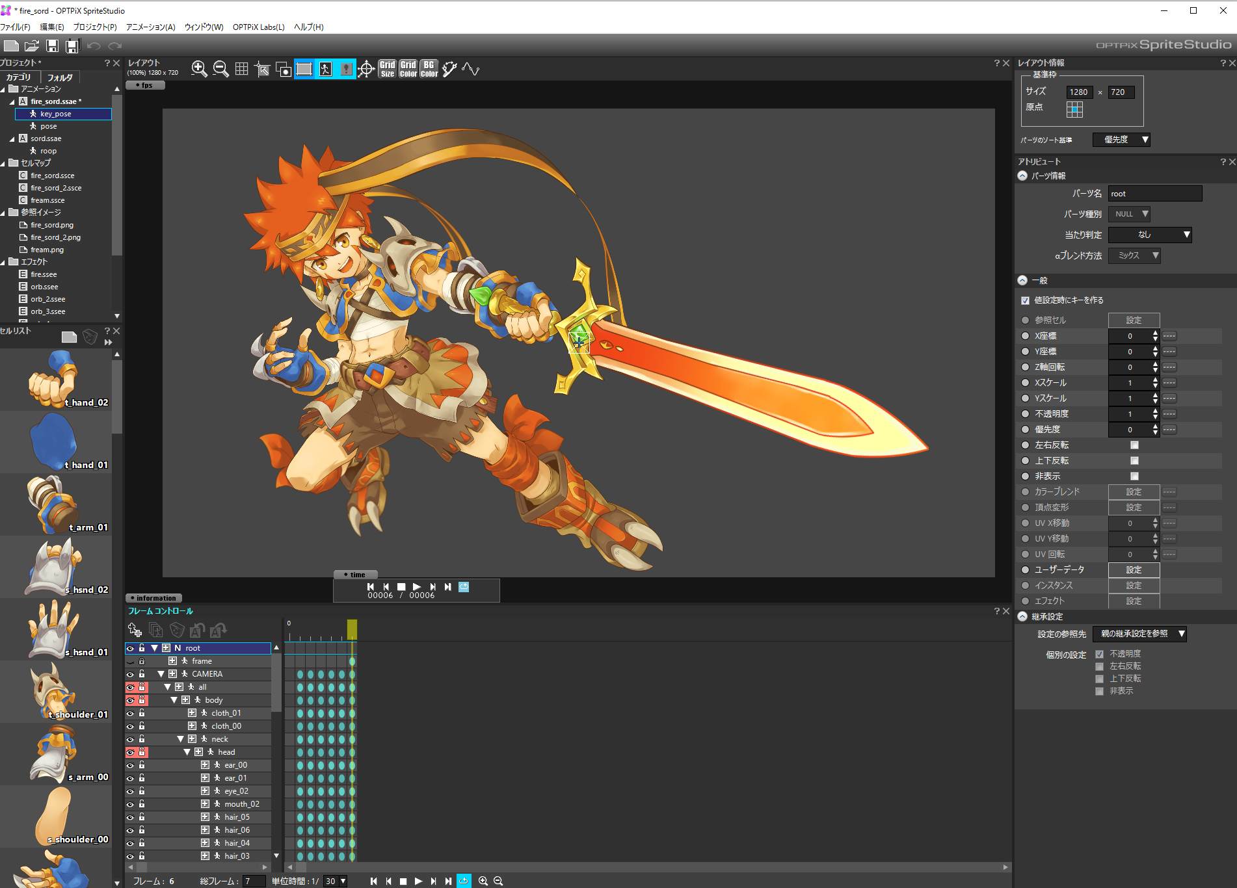Screen dimensions: 1237x888
Task: Open the プロジェクト(P) menu
Action: pyautogui.click(x=95, y=27)
